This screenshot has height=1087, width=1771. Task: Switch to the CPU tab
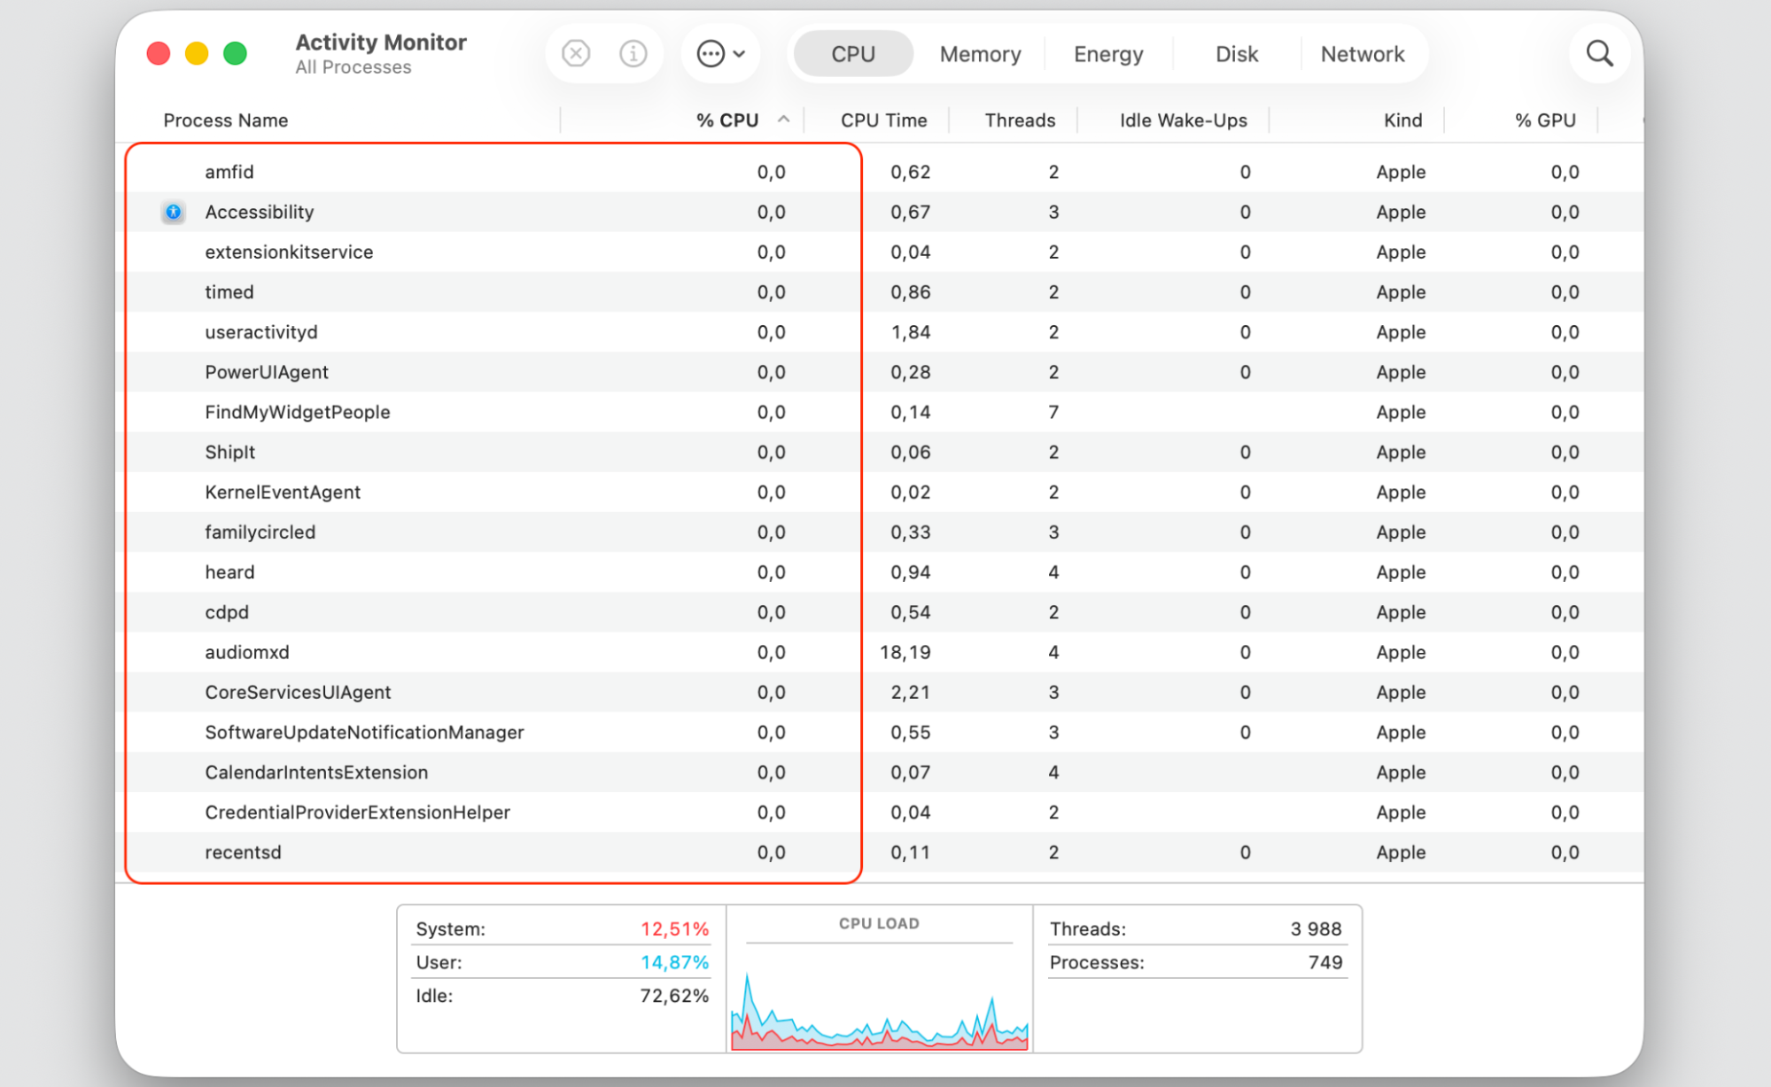pos(853,54)
